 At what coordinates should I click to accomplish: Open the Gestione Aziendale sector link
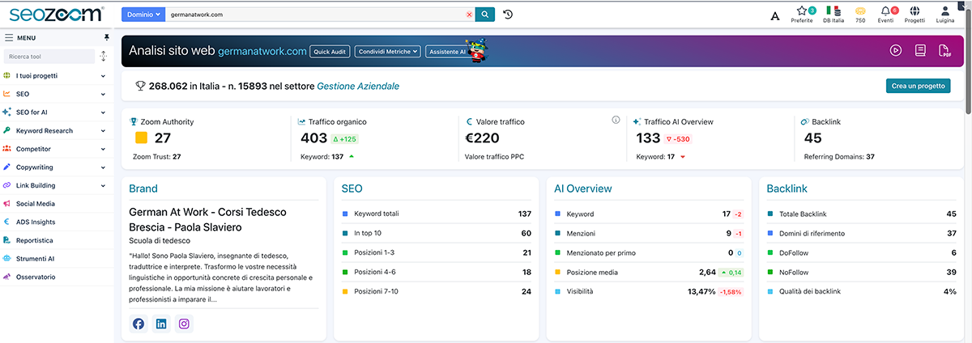[358, 86]
